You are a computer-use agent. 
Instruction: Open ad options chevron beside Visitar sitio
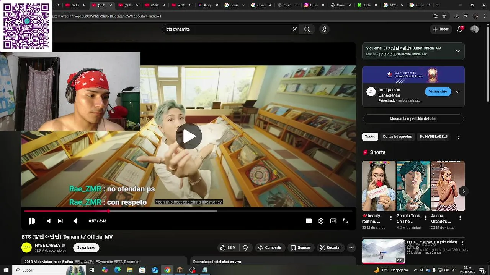tap(458, 92)
